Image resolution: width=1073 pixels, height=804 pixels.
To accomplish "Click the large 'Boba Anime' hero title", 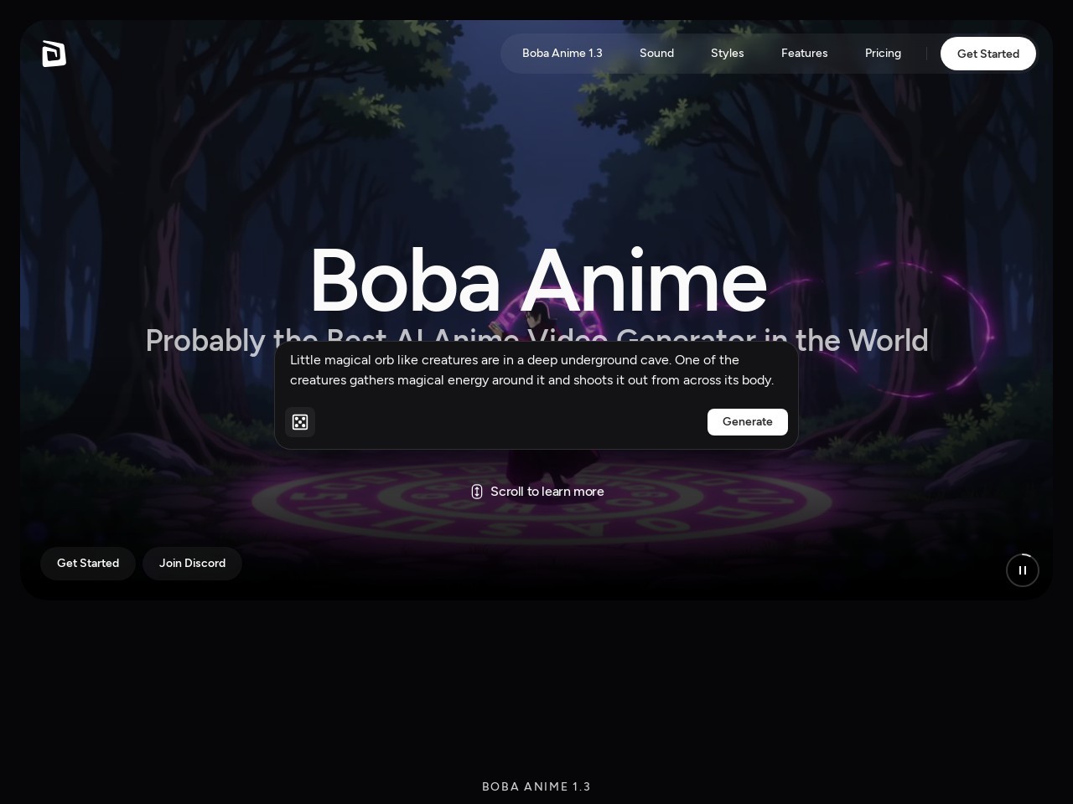I will [x=537, y=281].
